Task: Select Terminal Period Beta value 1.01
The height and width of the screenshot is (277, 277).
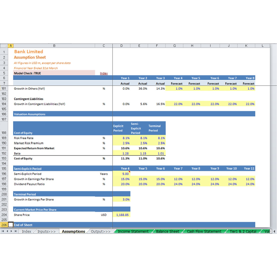Action: pos(157,153)
